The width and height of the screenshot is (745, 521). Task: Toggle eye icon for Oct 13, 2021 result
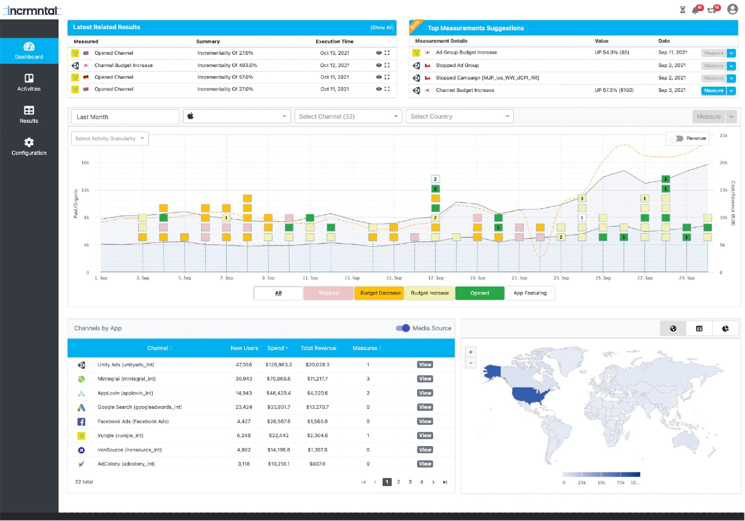pyautogui.click(x=378, y=53)
